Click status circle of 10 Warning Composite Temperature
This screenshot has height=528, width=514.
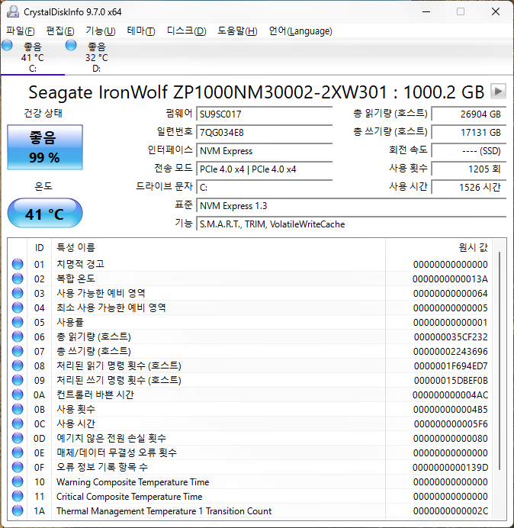[18, 481]
